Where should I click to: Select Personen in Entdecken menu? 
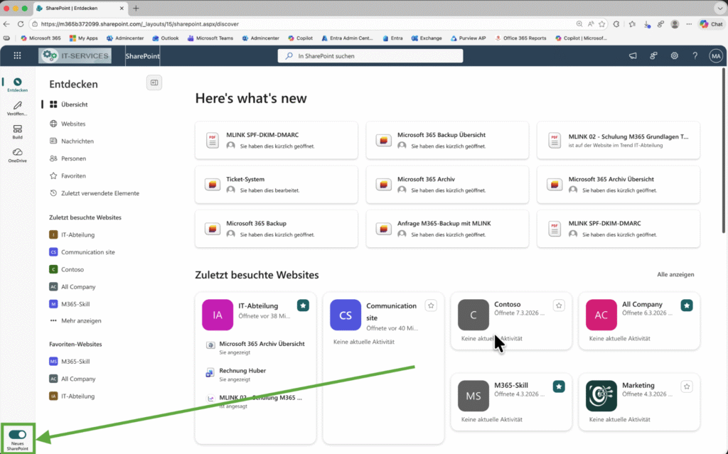(73, 158)
